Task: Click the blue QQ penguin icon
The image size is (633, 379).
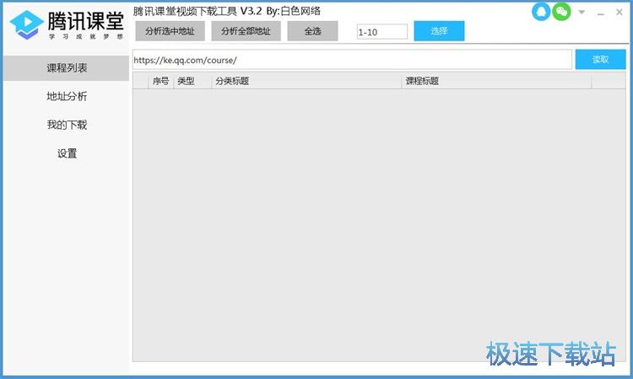Action: pyautogui.click(x=541, y=11)
